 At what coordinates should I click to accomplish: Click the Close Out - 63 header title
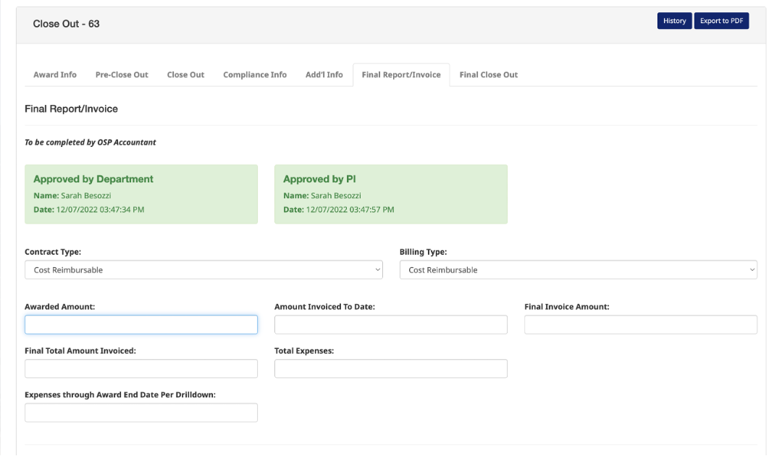click(x=67, y=24)
